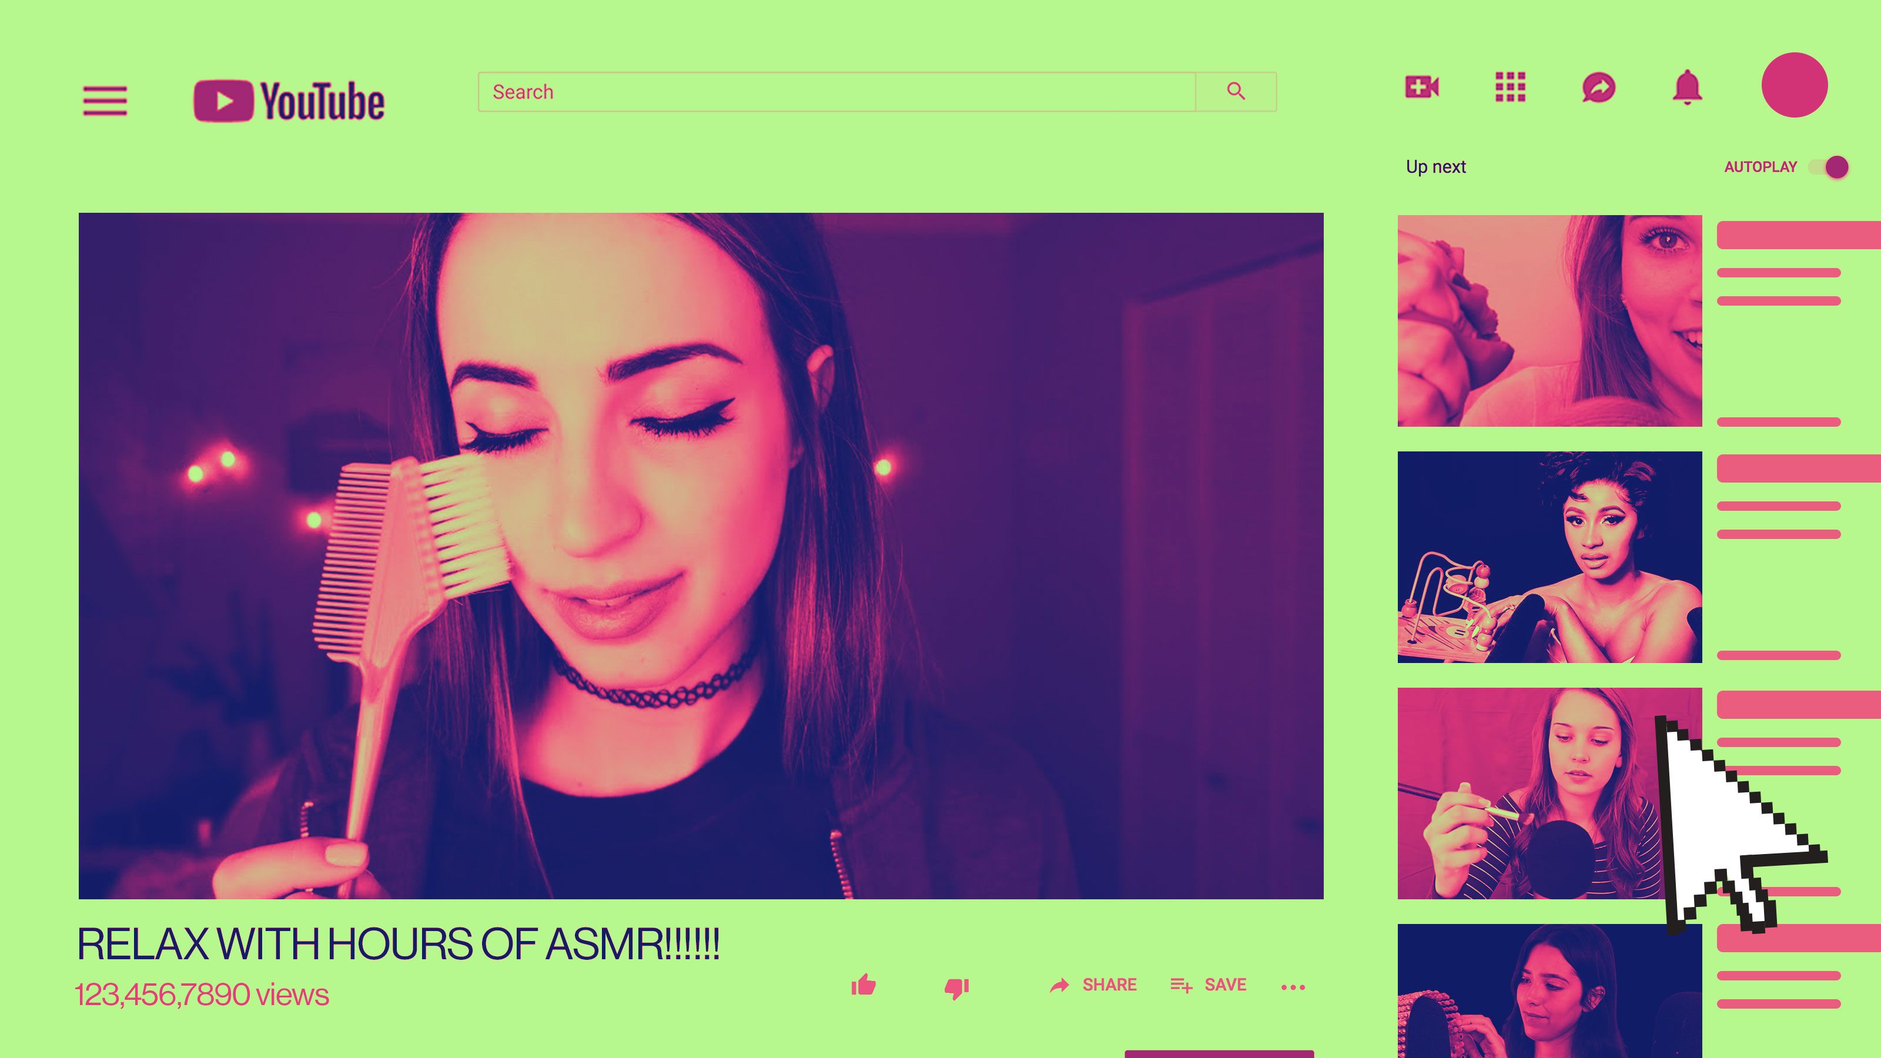Click the user profile avatar icon

[1798, 85]
